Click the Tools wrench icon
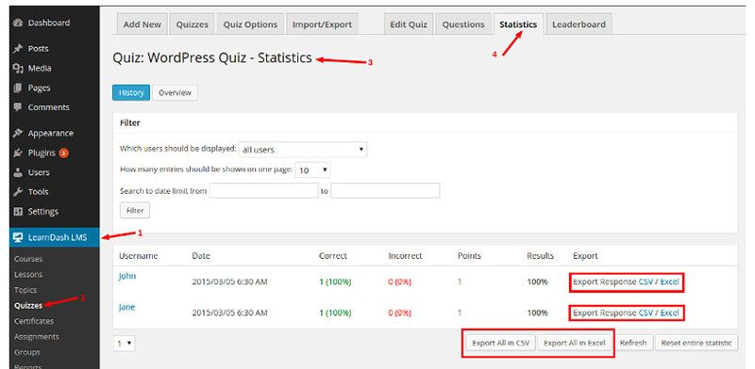The image size is (755, 369). click(x=18, y=192)
